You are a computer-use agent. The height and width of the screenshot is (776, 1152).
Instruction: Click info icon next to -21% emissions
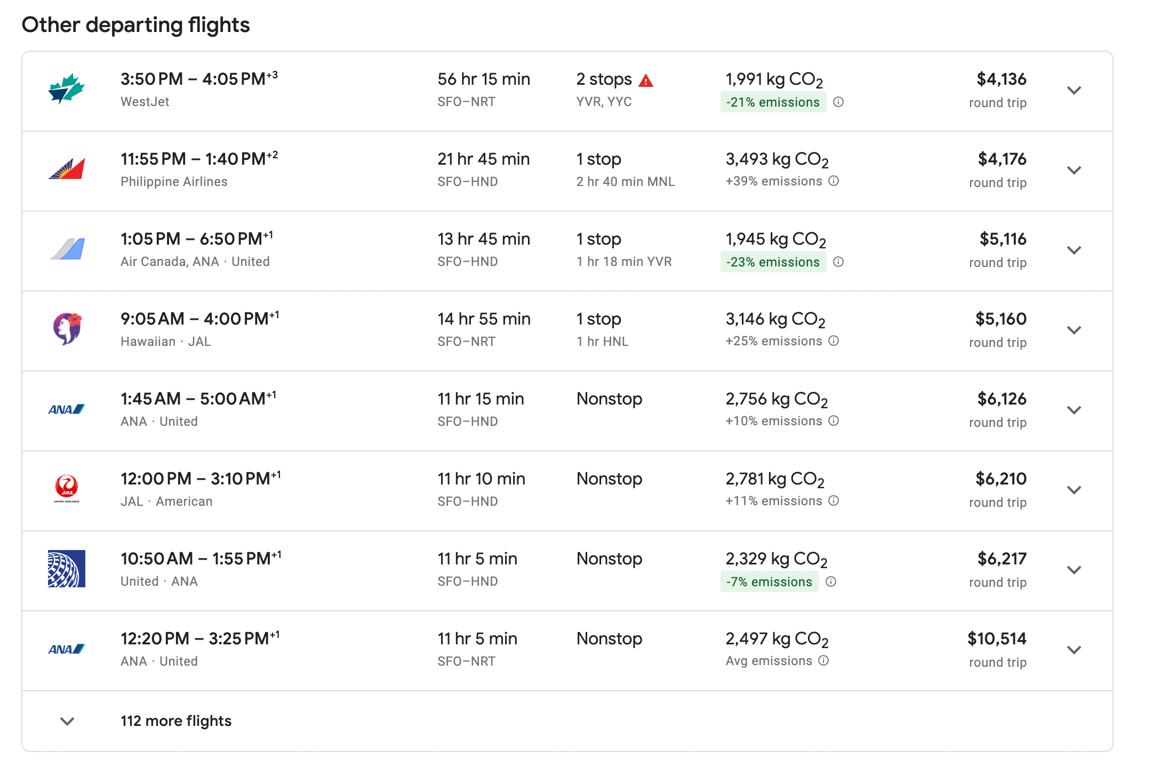838,102
